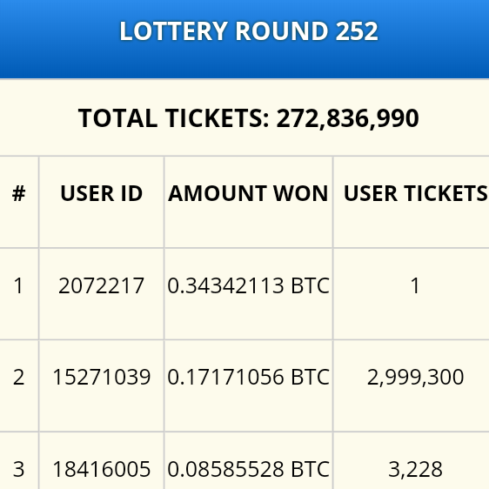Click the 0.34342113 BTC amount
Image resolution: width=489 pixels, height=489 pixels.
point(248,285)
